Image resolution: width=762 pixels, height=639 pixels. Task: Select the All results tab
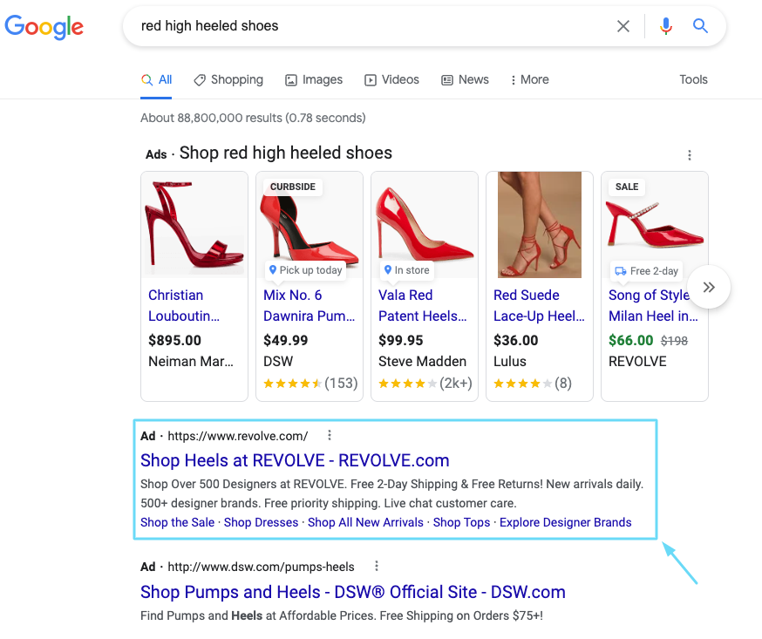[156, 79]
